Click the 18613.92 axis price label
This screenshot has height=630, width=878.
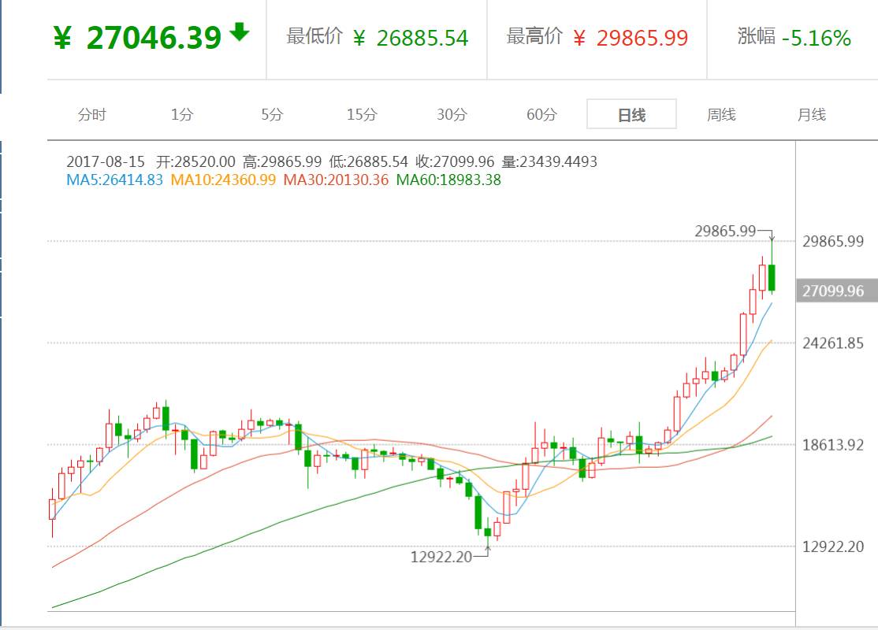[833, 445]
